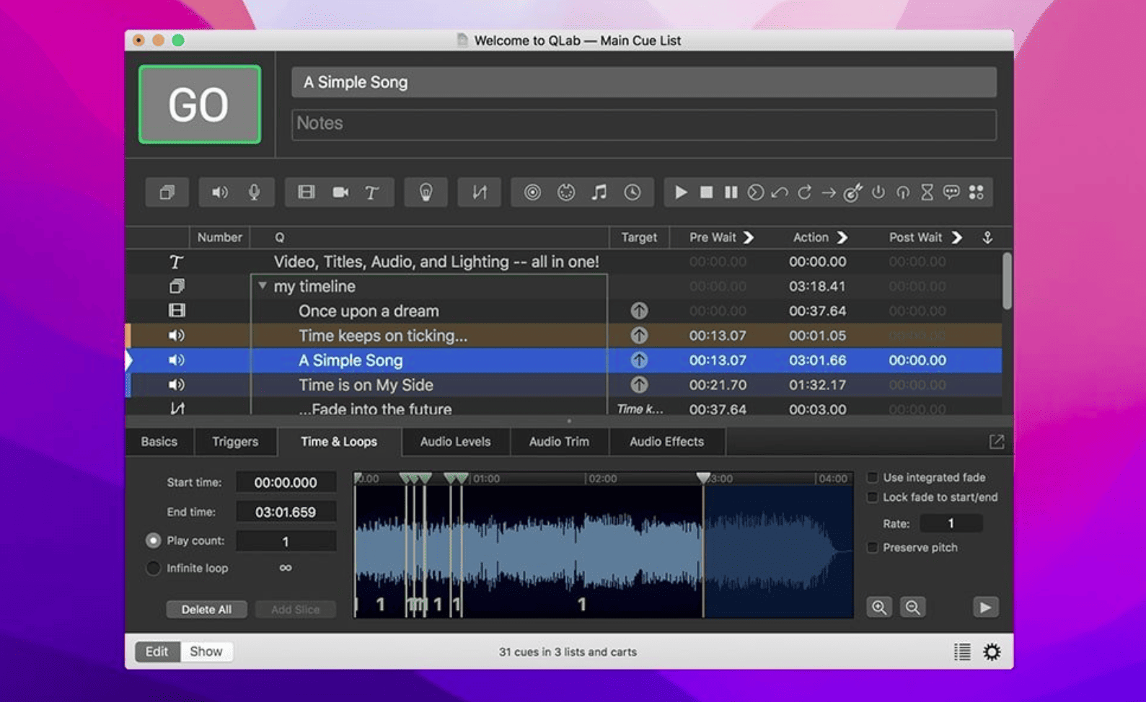Zoom in on the waveform
Screen dimensions: 1146x702
click(879, 607)
